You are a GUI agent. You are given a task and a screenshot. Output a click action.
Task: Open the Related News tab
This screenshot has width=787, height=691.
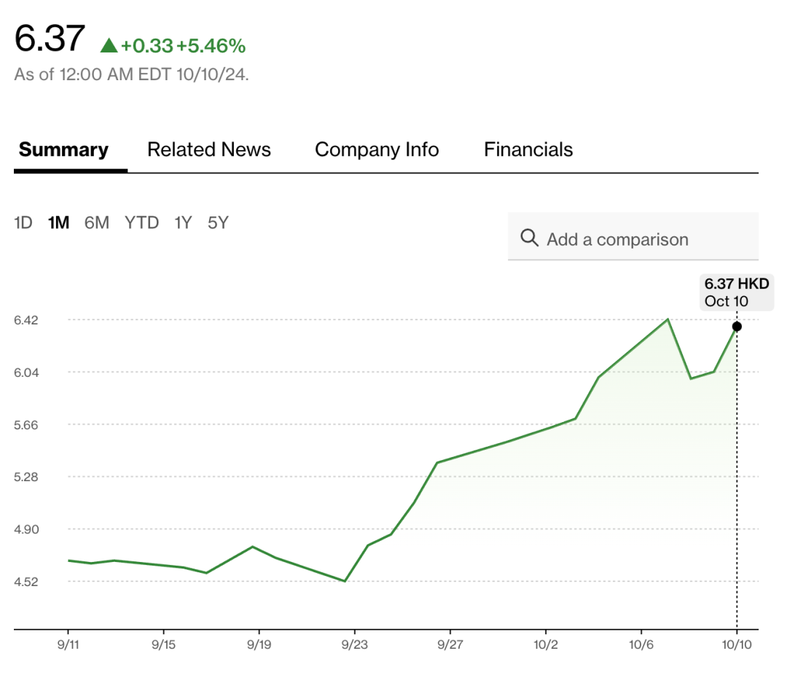pyautogui.click(x=209, y=150)
